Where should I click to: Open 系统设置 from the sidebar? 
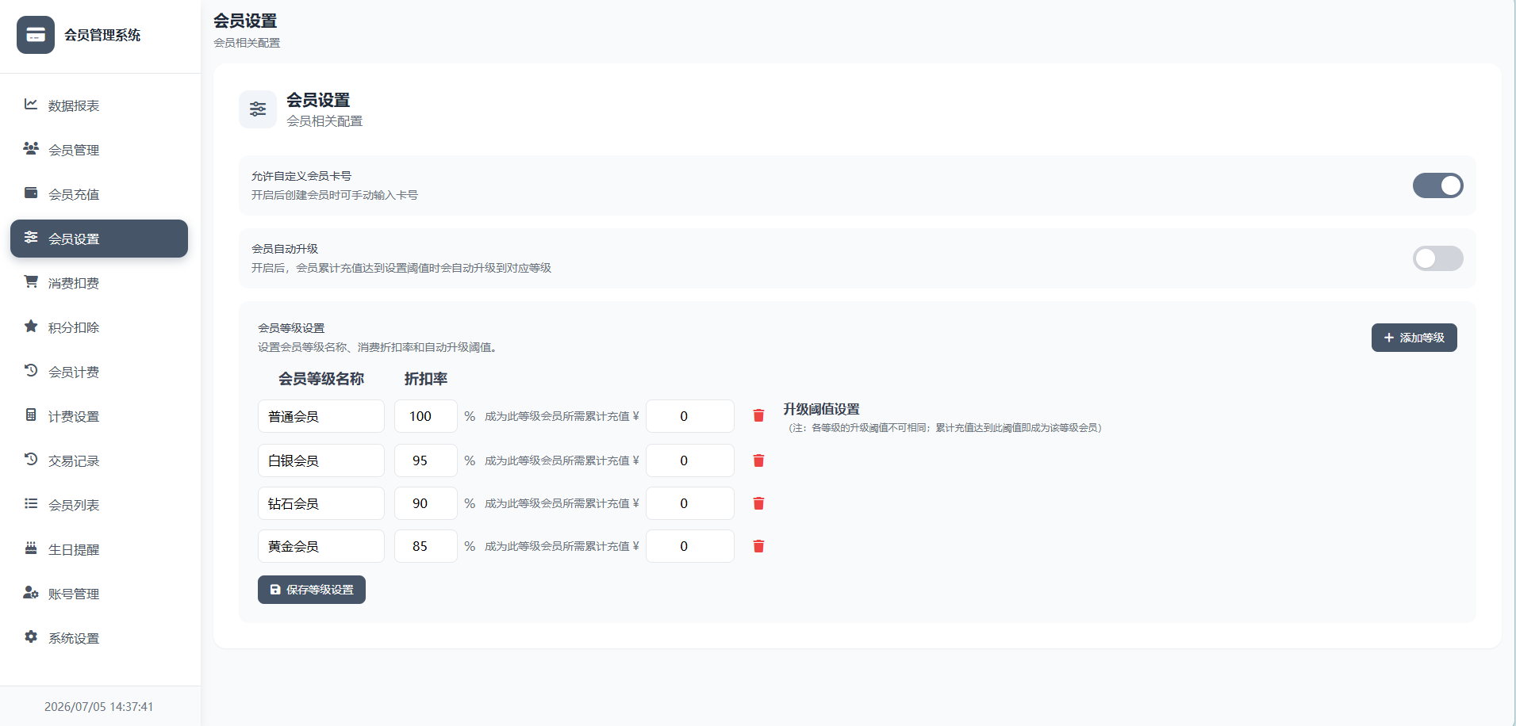tap(99, 638)
